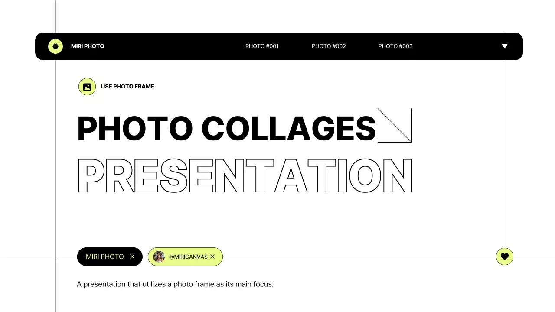Expand the white dropdown triangle in navigation bar
555x312 pixels.
(505, 46)
